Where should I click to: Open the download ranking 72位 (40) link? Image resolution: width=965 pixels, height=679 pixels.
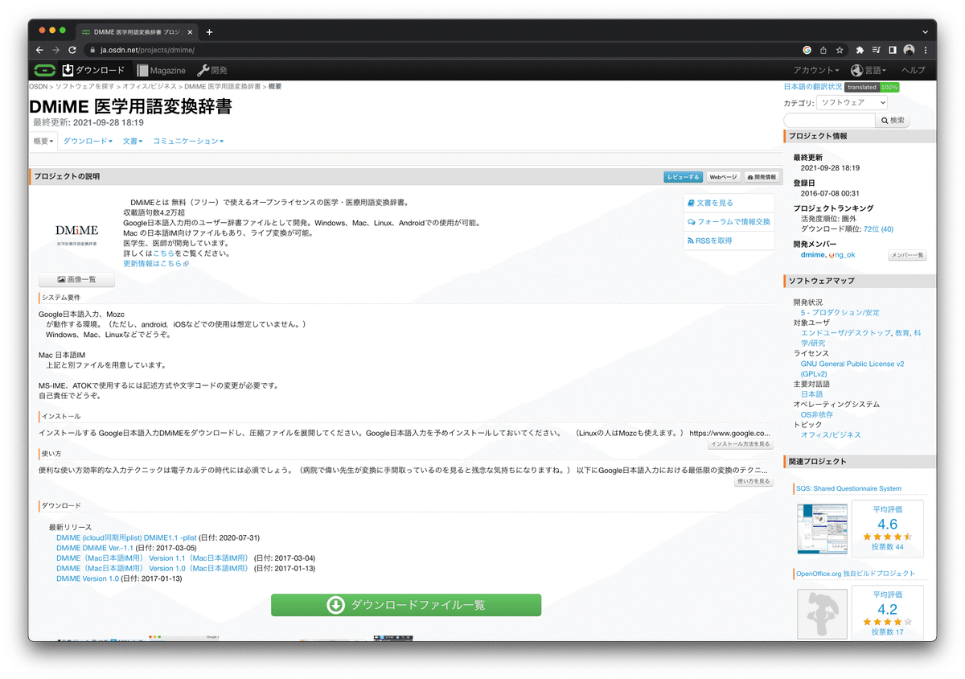coord(878,229)
